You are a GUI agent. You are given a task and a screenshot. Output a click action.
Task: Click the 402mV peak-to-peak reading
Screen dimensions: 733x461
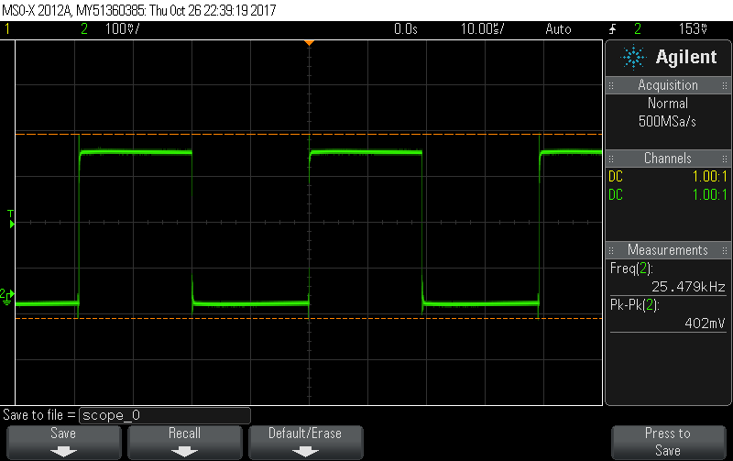[705, 324]
